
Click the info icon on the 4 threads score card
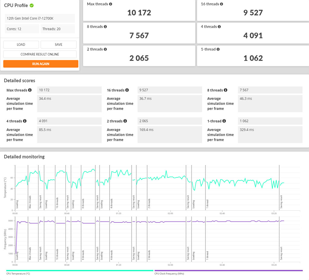219,27
